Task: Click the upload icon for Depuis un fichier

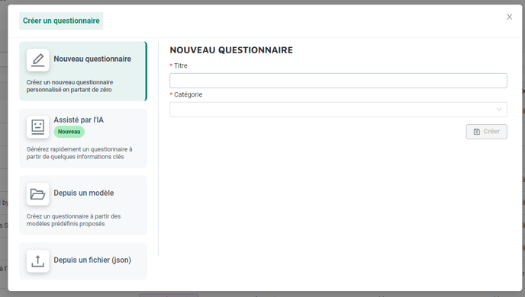Action: (38, 261)
